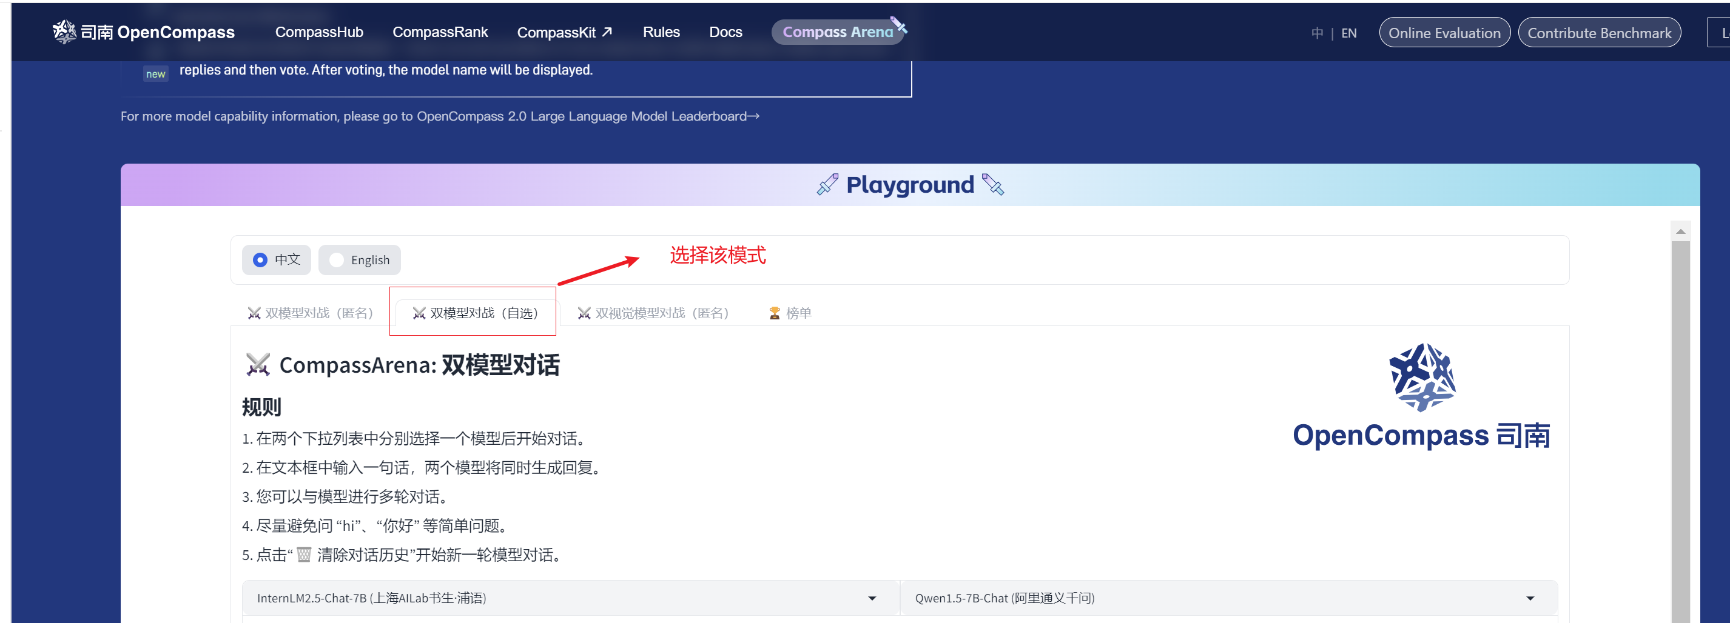Image resolution: width=1730 pixels, height=623 pixels.
Task: Go to CompassRank page
Action: pos(440,32)
